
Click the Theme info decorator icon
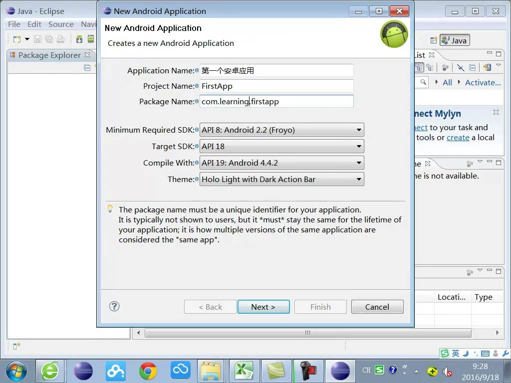pos(197,179)
